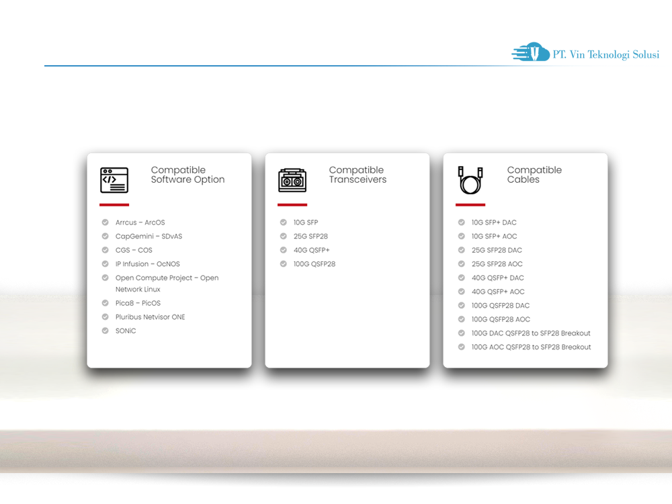Select the Compatible Cables heading
This screenshot has width=672, height=504.
pos(534,175)
